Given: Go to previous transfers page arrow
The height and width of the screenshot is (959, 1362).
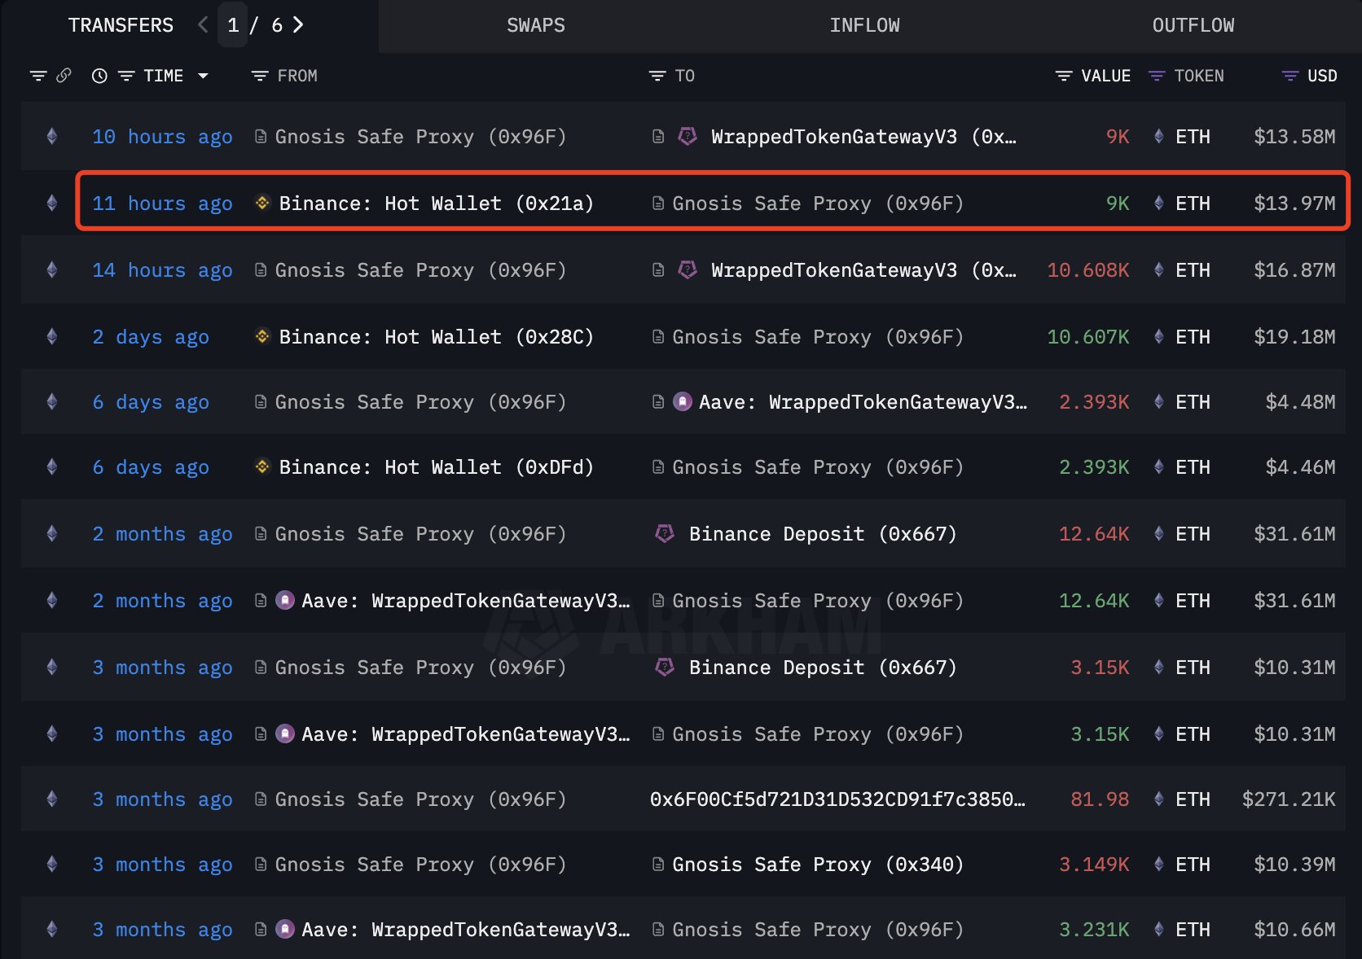Looking at the screenshot, I should pos(203,25).
